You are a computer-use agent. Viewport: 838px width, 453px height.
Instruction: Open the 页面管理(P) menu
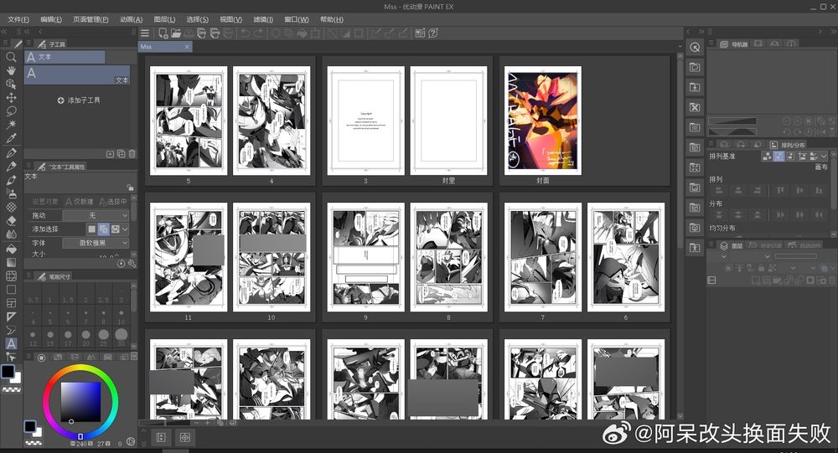[x=91, y=19]
